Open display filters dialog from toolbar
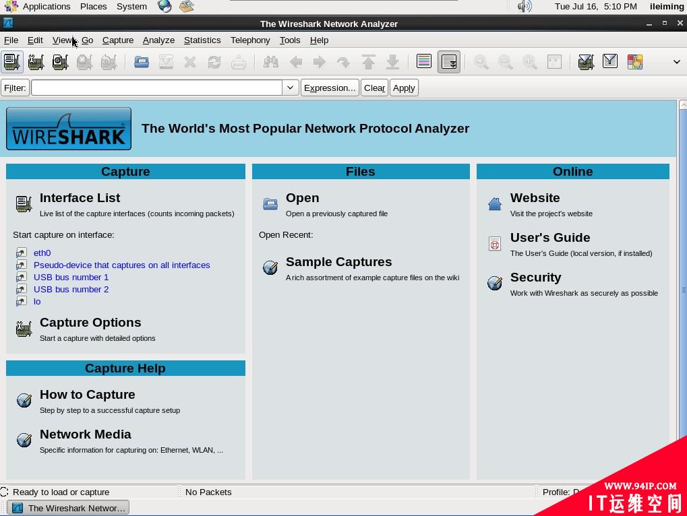 (x=610, y=62)
